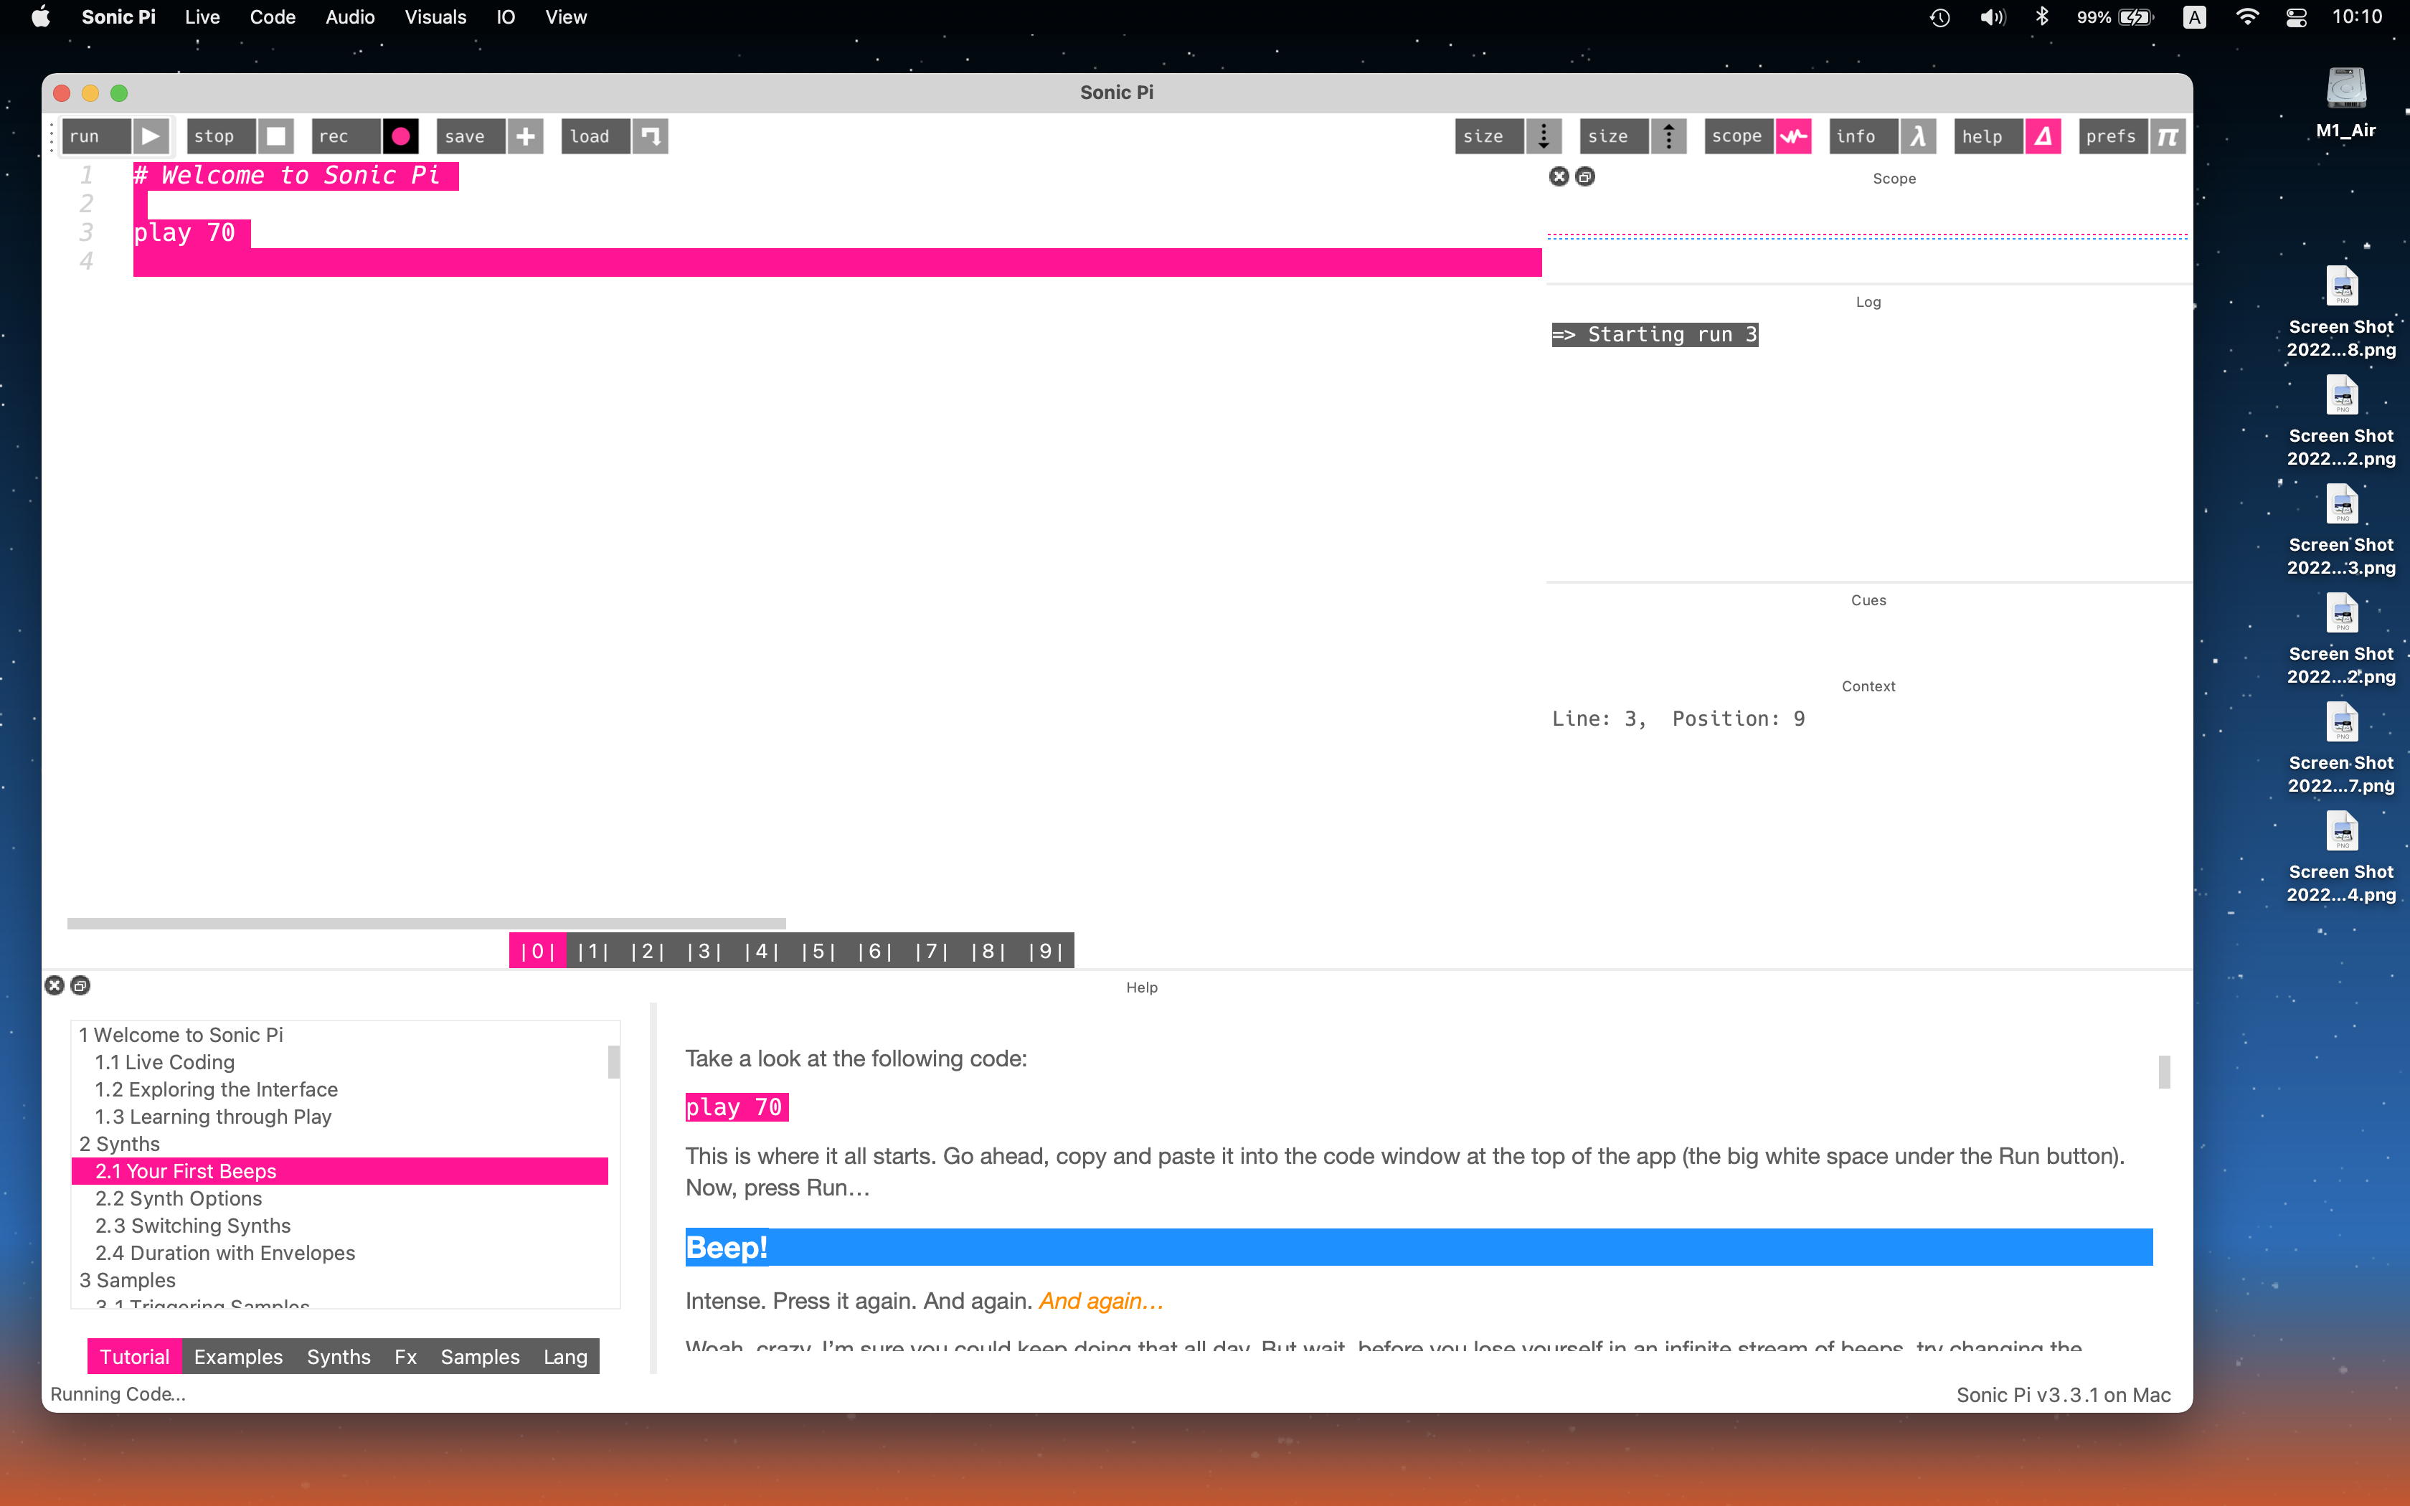Click the load arrow icon

tap(651, 136)
